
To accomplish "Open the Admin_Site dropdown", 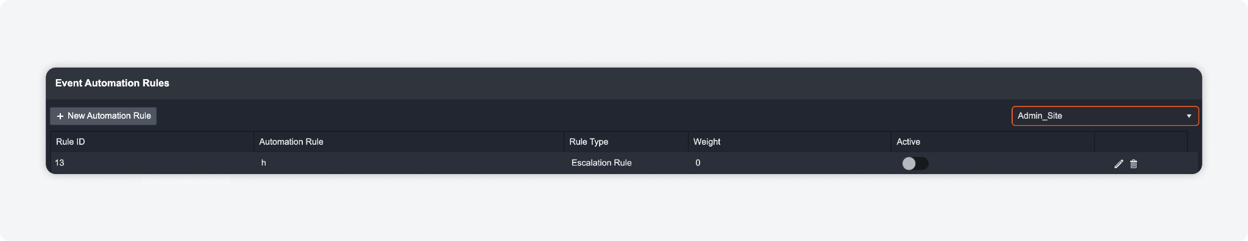I will point(1105,116).
